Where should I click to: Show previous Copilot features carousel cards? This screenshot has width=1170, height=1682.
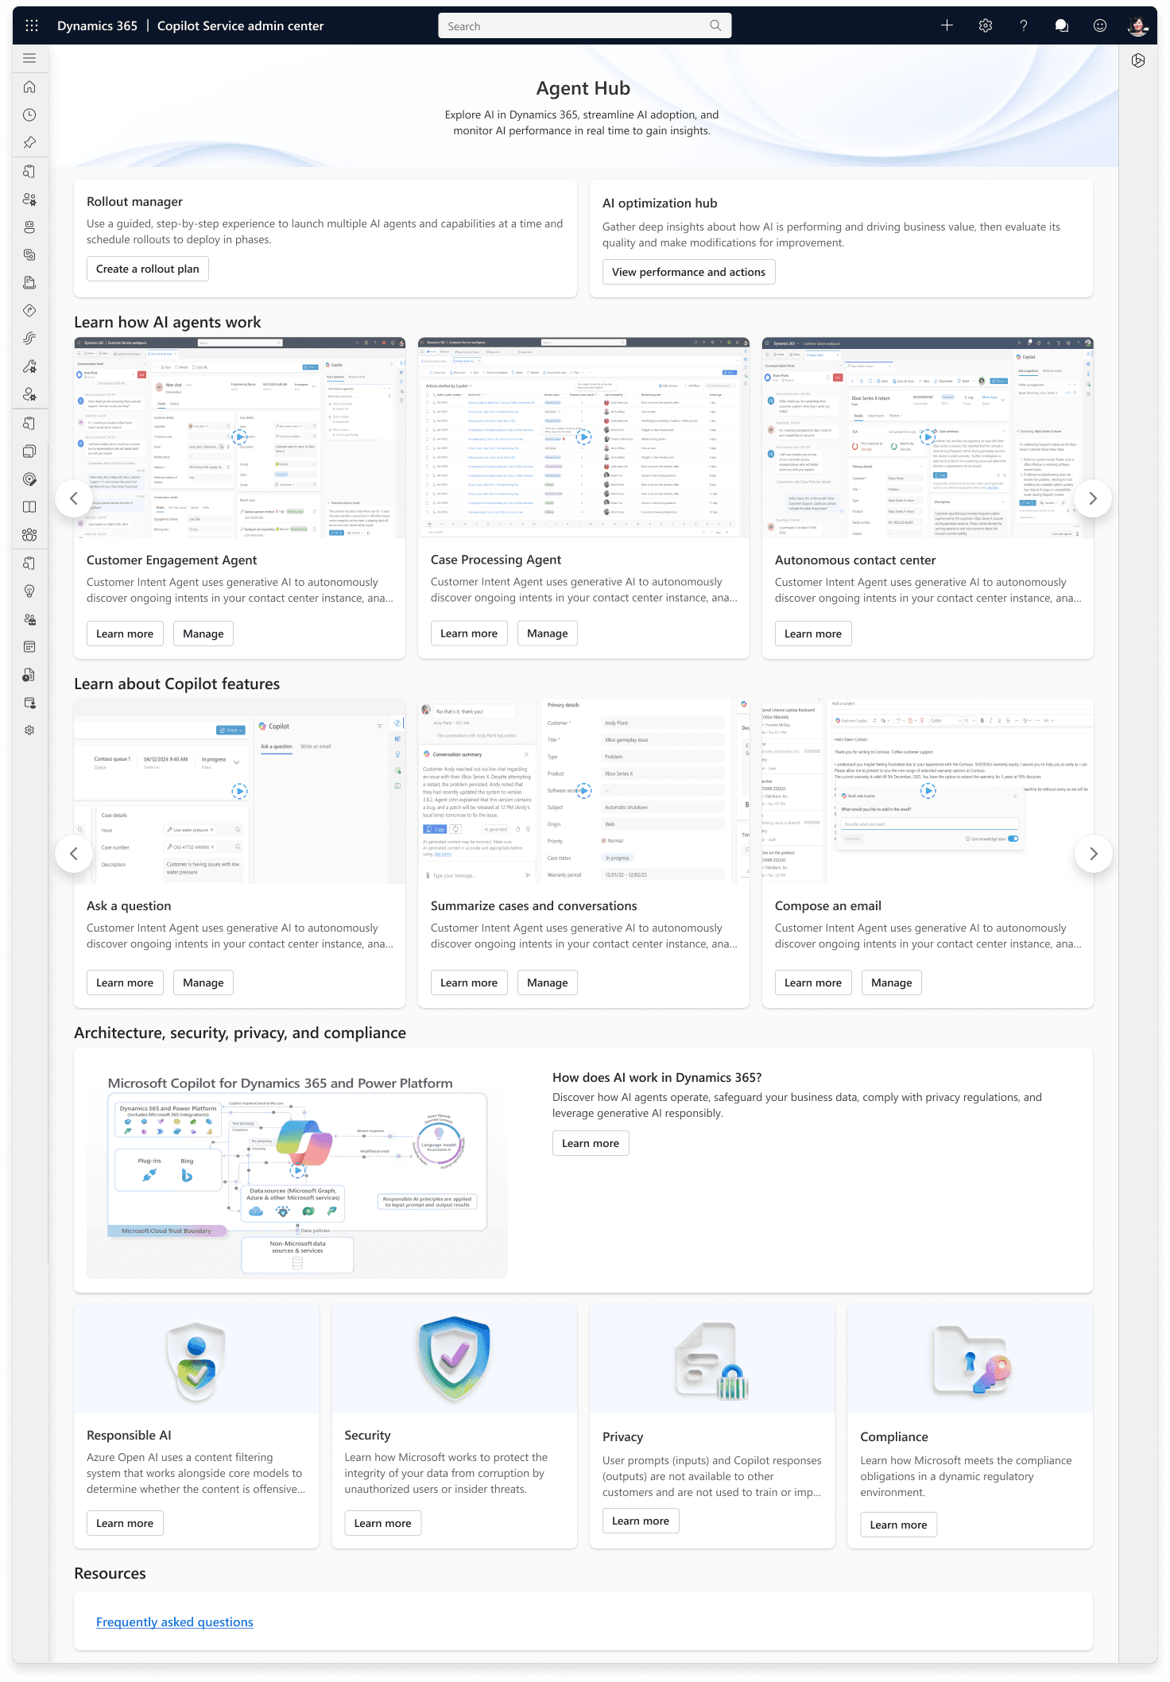pyautogui.click(x=74, y=854)
